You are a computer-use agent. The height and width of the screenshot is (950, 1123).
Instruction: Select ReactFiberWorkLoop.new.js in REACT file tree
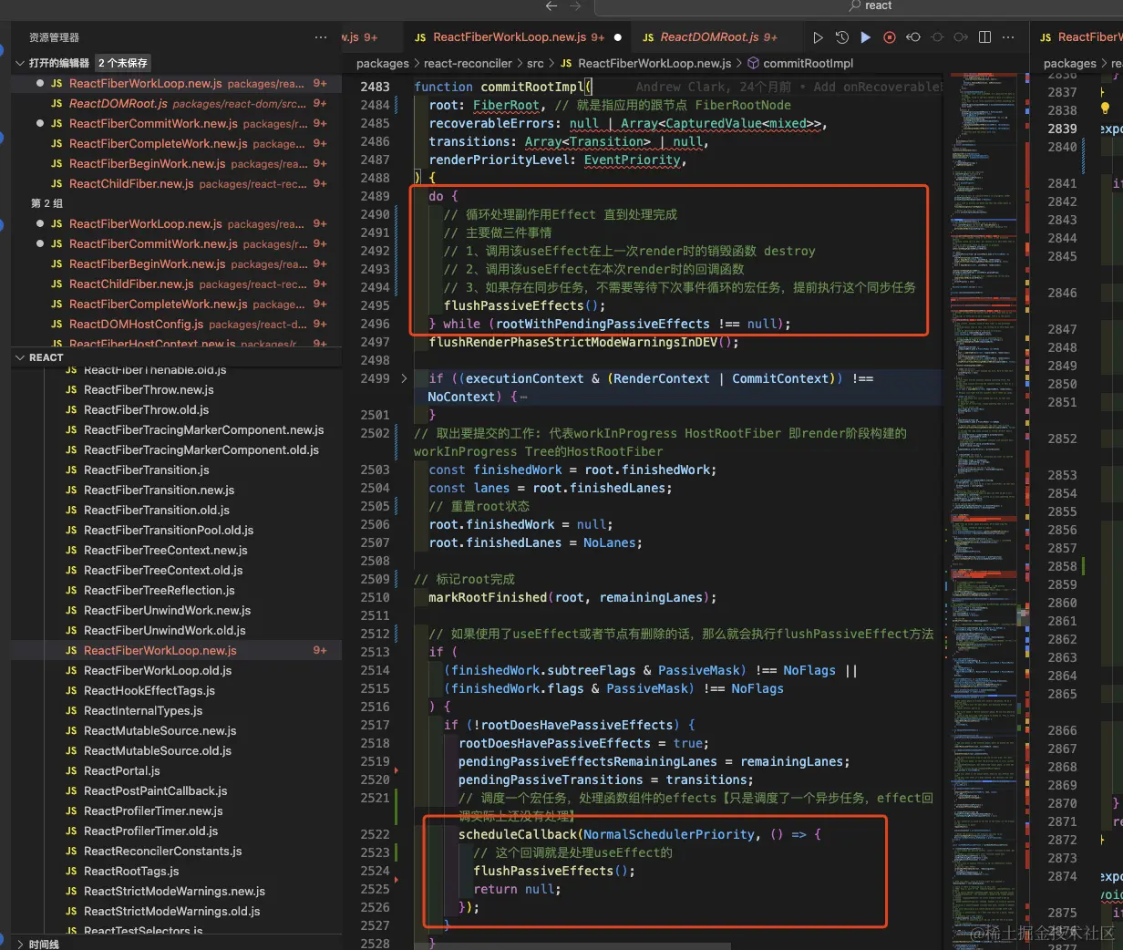176,650
